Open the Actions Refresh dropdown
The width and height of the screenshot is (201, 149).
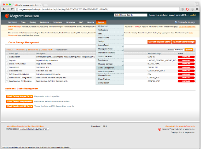tap(179, 50)
